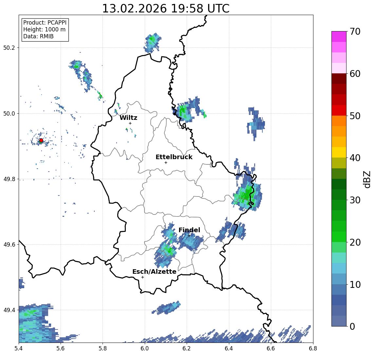Click the 5.6 longitude tick label

(x=61, y=348)
